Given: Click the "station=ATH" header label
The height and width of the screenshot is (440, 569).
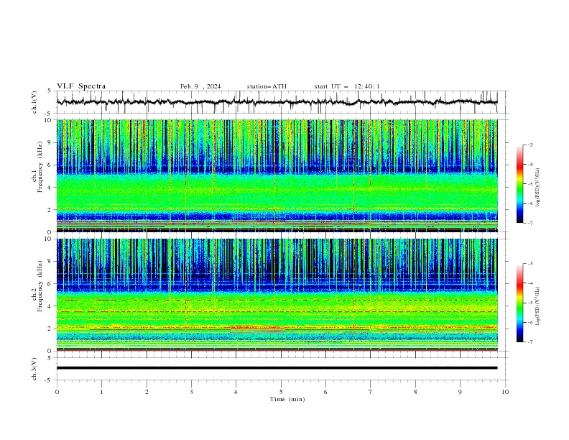Looking at the screenshot, I should tap(267, 86).
